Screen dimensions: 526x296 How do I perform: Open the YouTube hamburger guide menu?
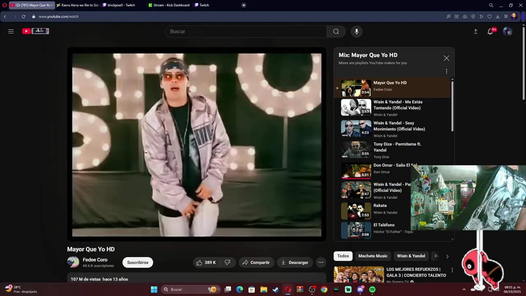click(11, 31)
